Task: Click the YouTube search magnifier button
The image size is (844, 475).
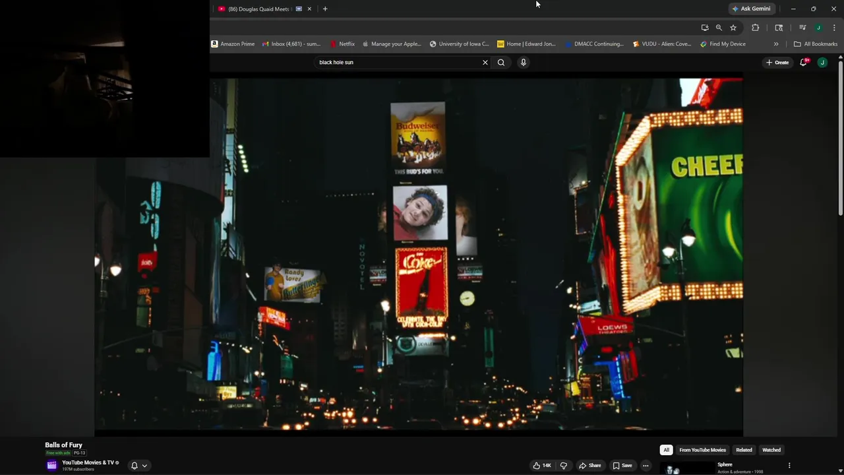Action: 501,63
